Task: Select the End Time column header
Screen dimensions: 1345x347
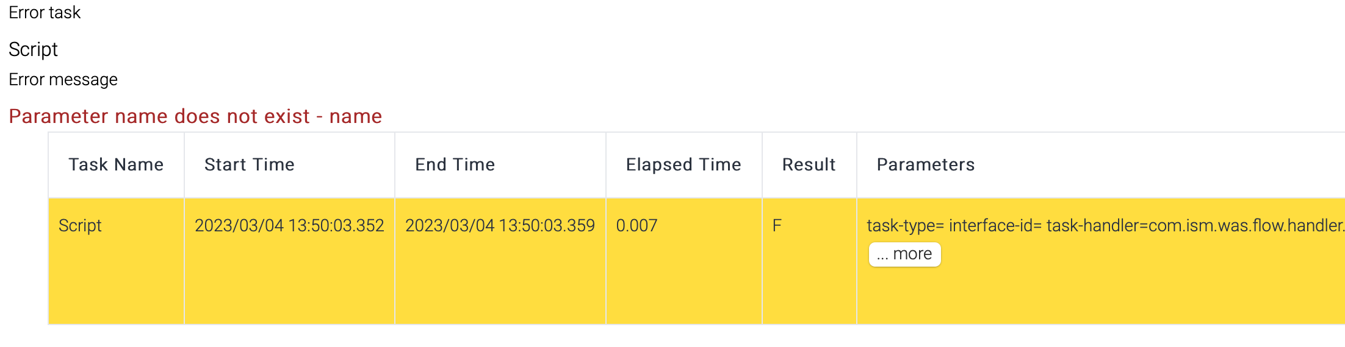Action: coord(455,164)
